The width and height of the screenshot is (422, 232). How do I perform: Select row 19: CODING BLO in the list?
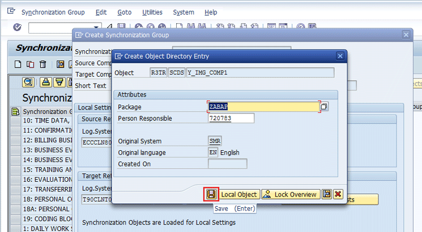point(48,218)
